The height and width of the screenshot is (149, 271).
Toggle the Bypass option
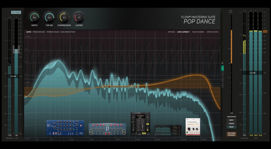click(x=171, y=32)
